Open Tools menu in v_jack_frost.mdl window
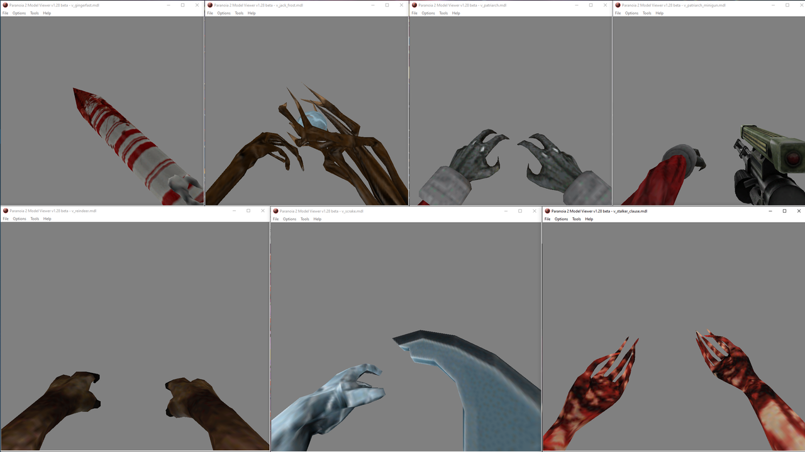 (x=239, y=13)
